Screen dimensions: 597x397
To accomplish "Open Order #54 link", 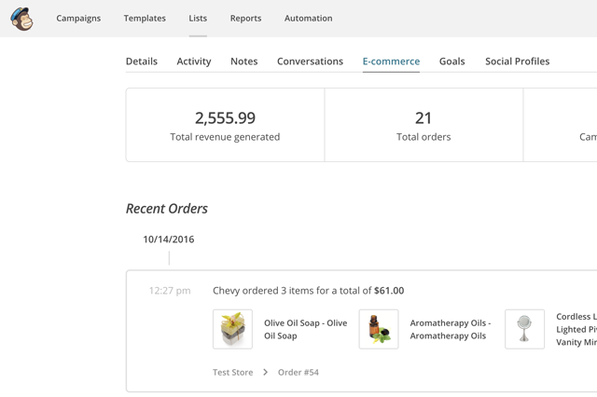I will tap(298, 373).
